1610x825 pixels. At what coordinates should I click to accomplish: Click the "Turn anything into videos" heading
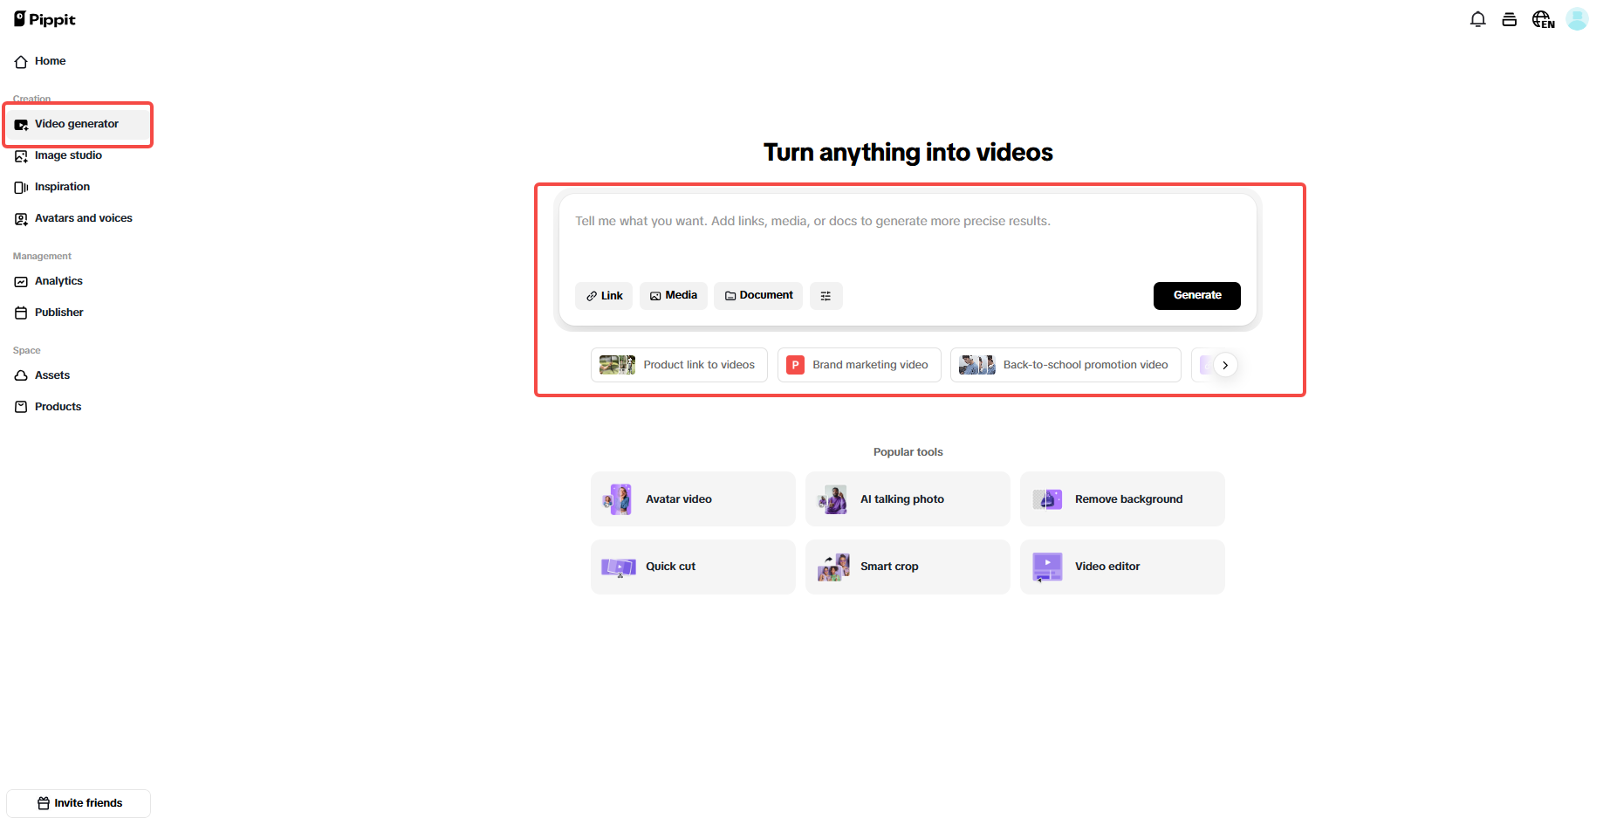(908, 153)
